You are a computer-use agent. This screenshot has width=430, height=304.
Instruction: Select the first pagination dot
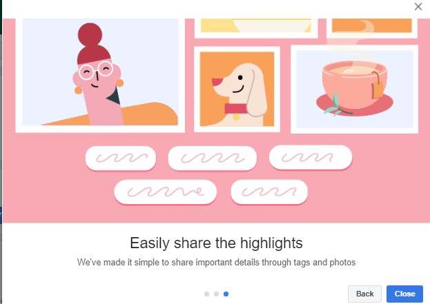(x=207, y=294)
